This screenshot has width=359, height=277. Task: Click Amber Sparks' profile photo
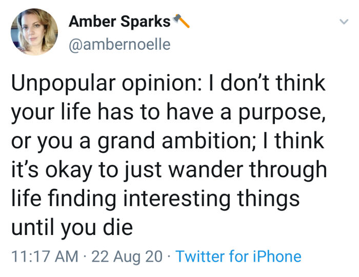pyautogui.click(x=34, y=32)
